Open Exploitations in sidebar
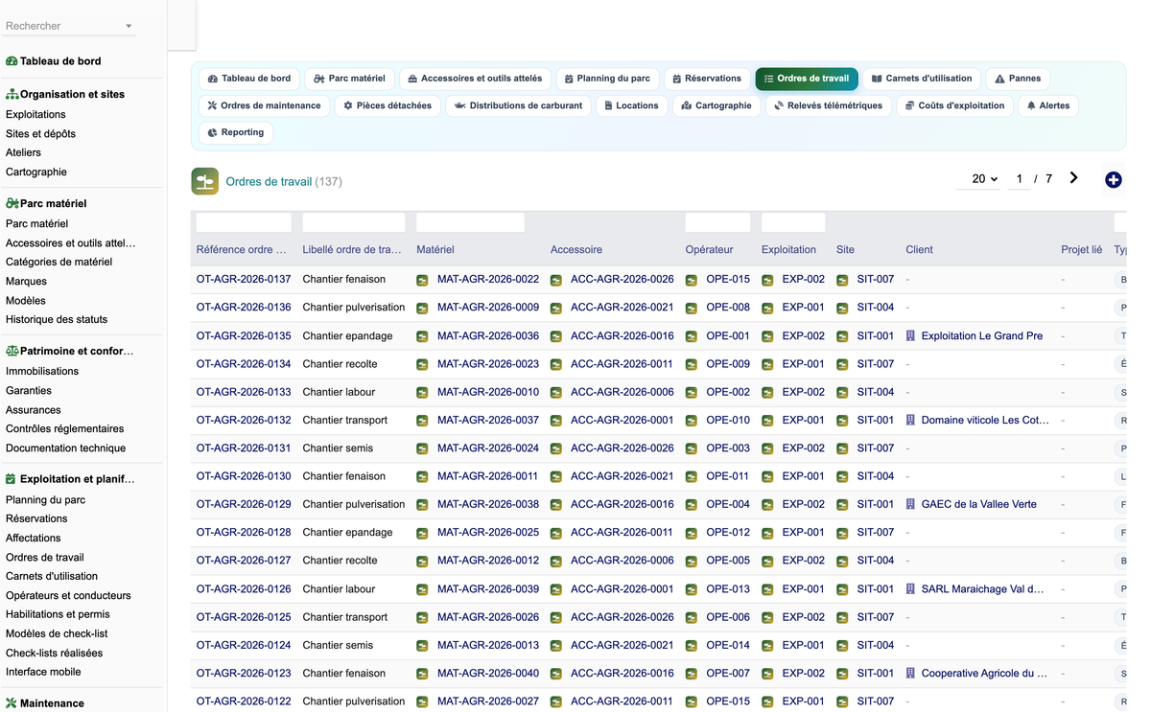 coord(35,114)
